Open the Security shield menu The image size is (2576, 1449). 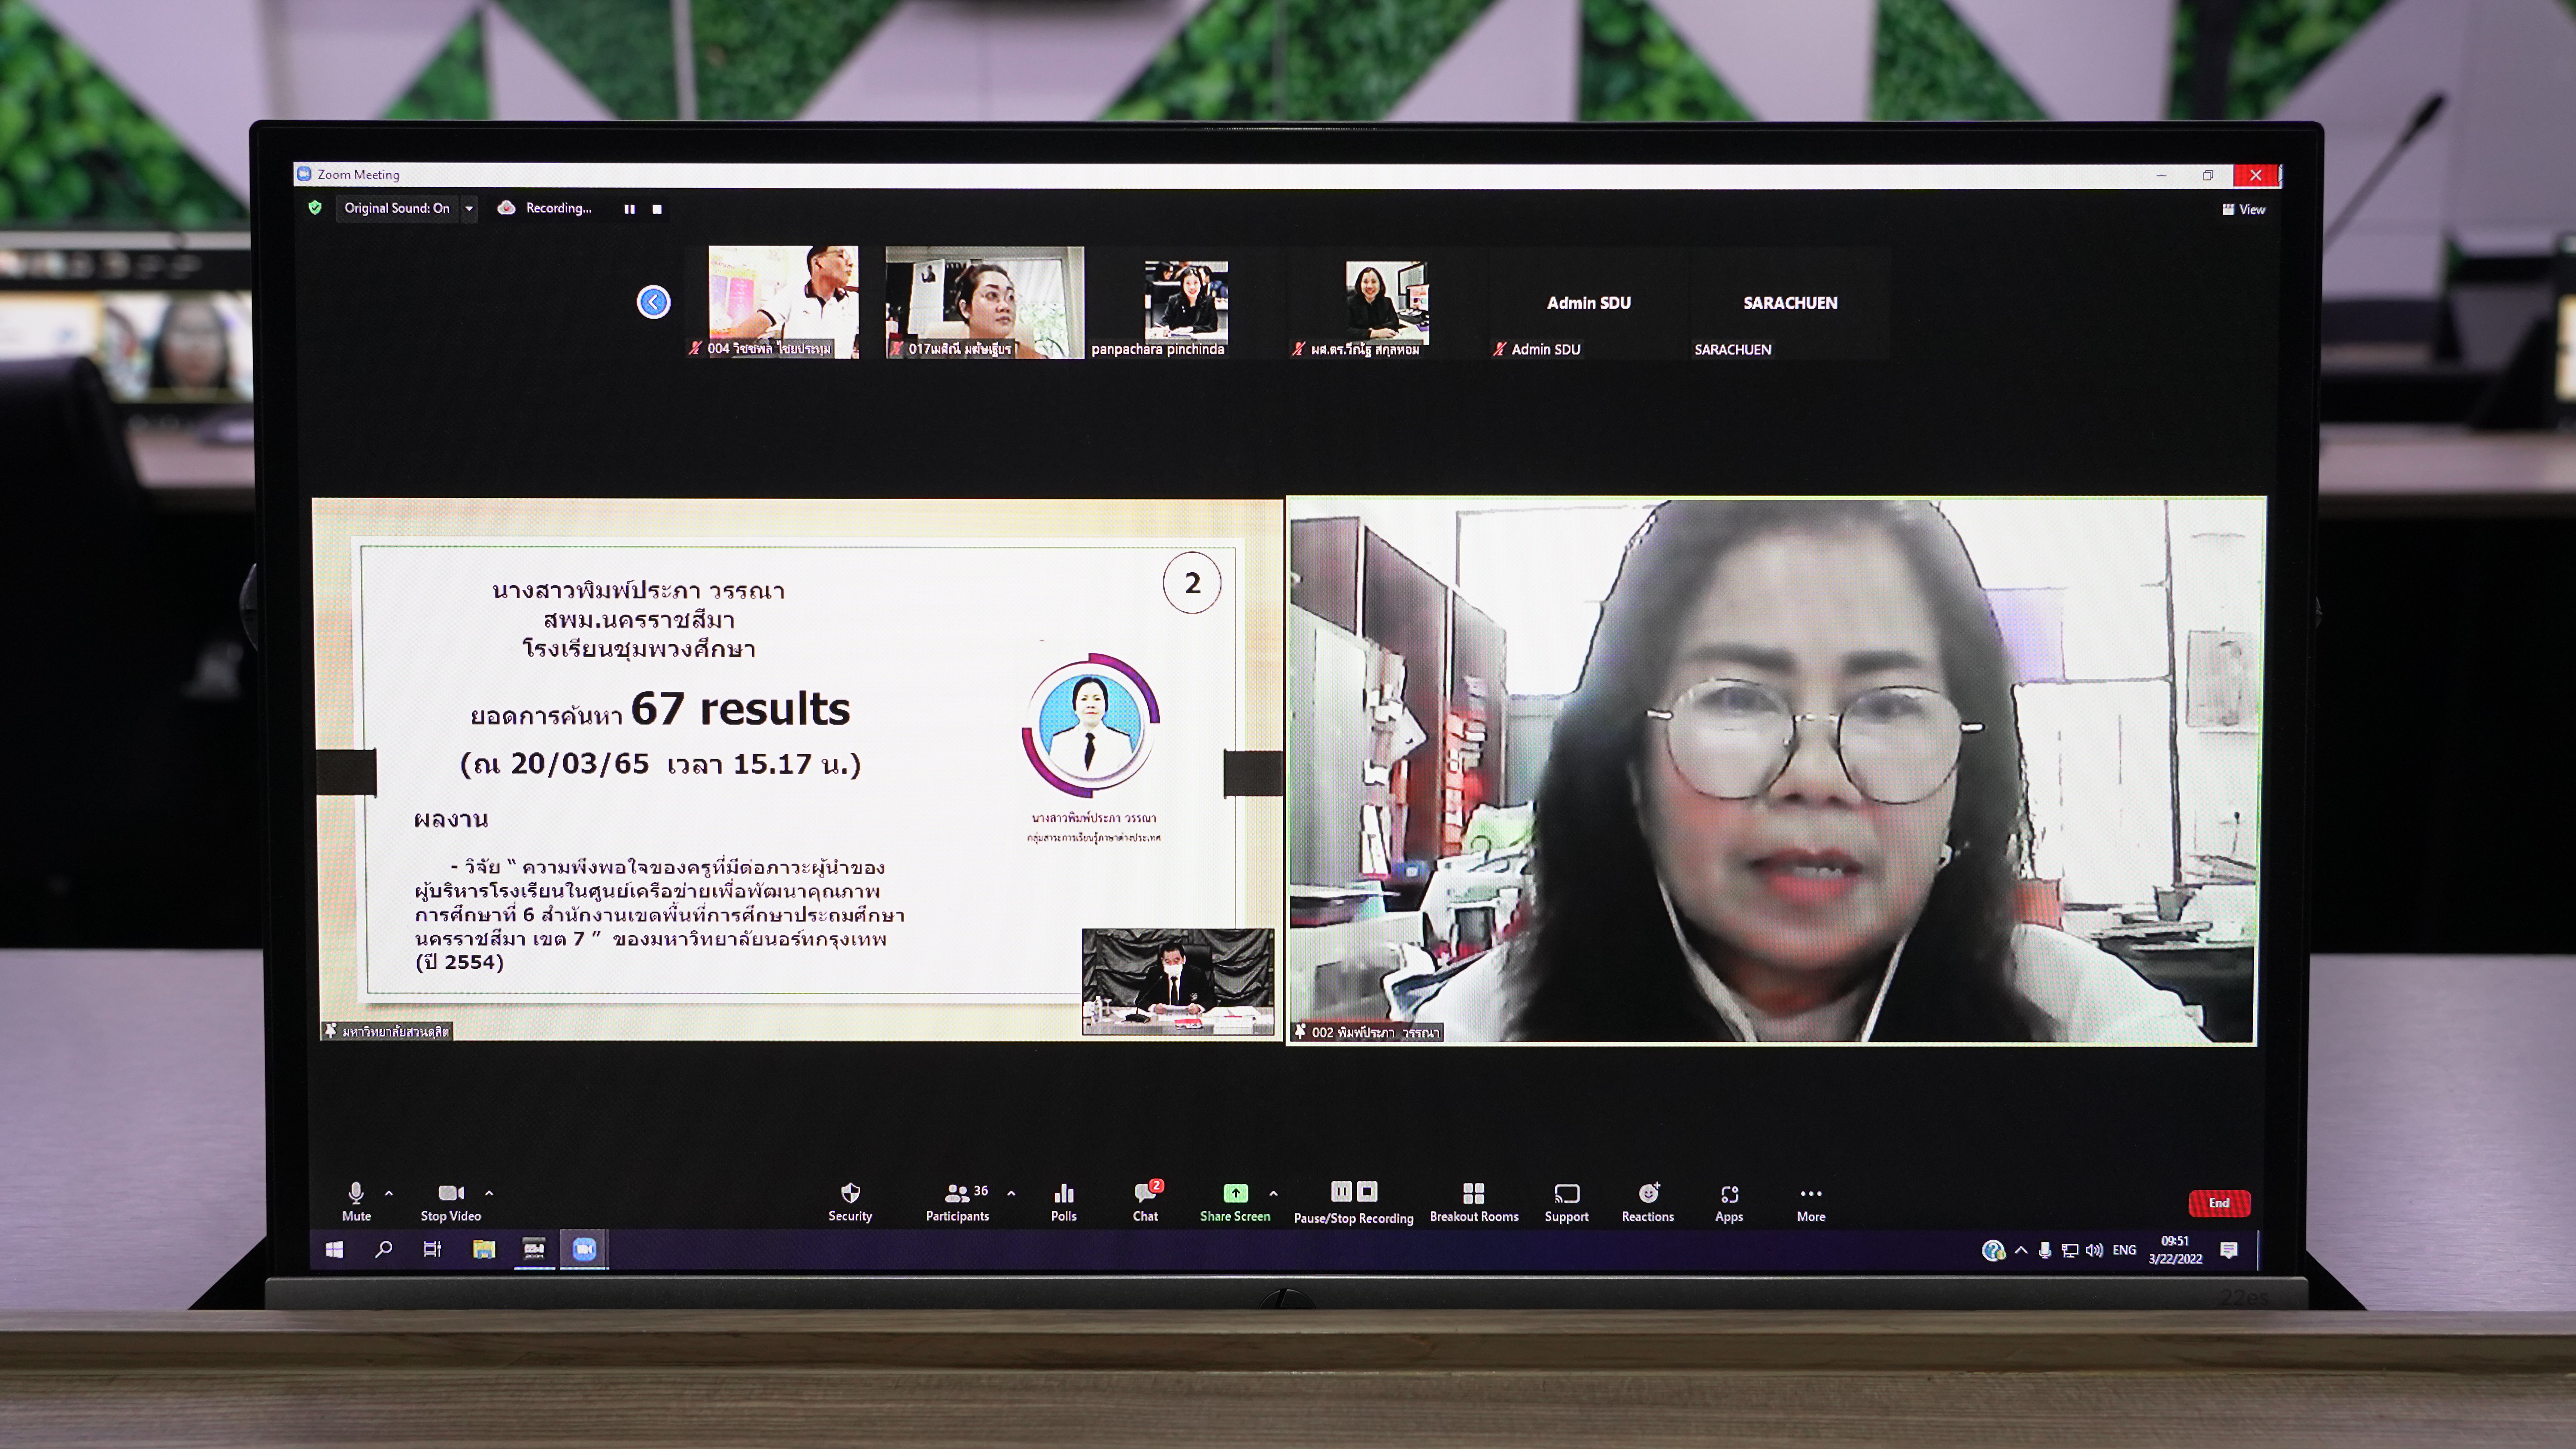coord(850,1200)
